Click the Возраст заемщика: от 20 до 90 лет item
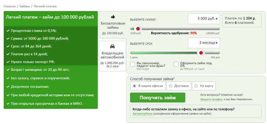The image size is (267, 124). coord(40,69)
